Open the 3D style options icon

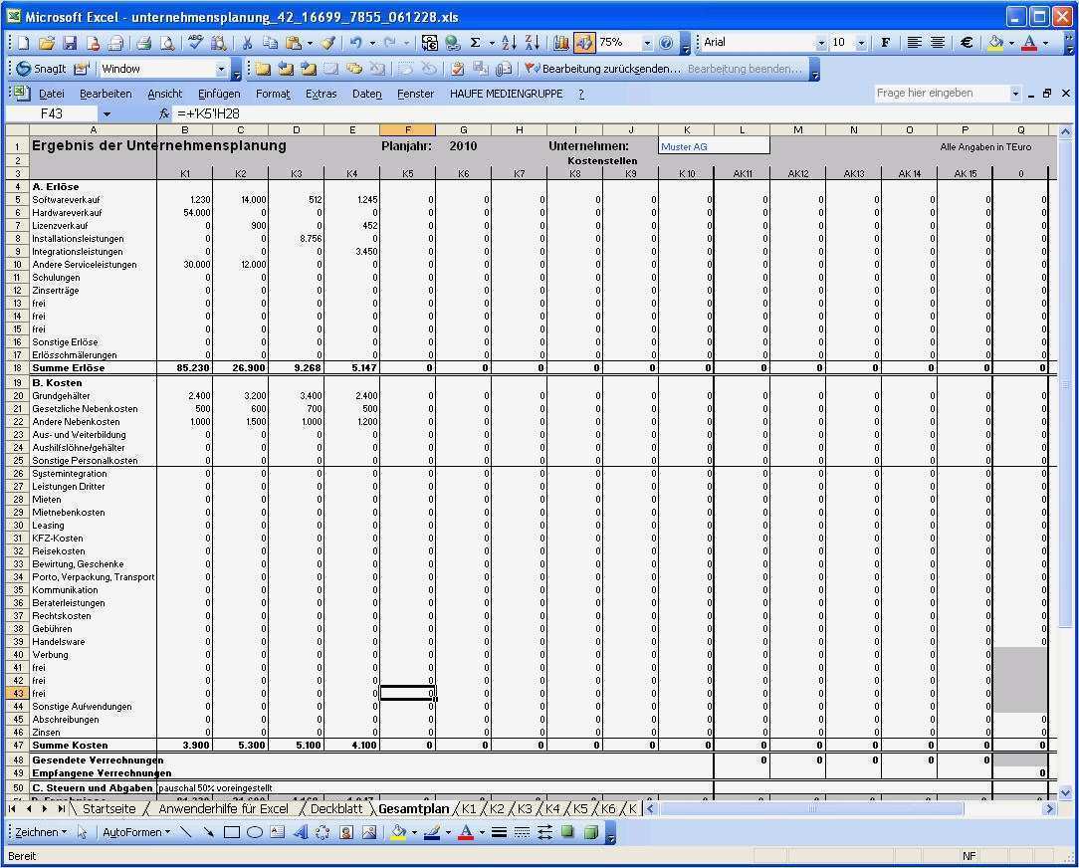pyautogui.click(x=590, y=832)
